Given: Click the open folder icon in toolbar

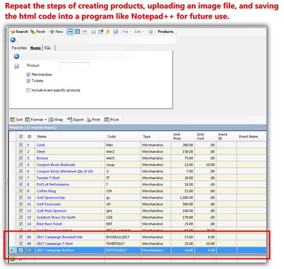Looking at the screenshot, I should click(x=84, y=32).
